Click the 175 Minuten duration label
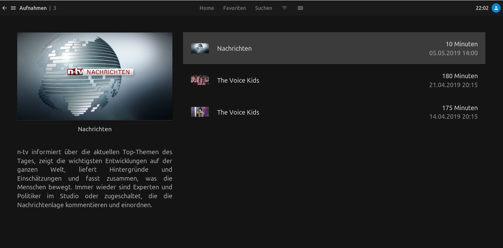The width and height of the screenshot is (503, 248). [x=460, y=108]
